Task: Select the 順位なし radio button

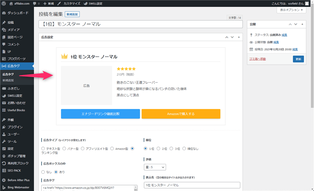Action: pos(184,149)
